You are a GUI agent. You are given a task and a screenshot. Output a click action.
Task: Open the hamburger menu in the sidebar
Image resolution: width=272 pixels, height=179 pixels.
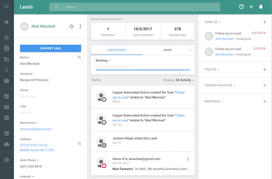click(7, 7)
